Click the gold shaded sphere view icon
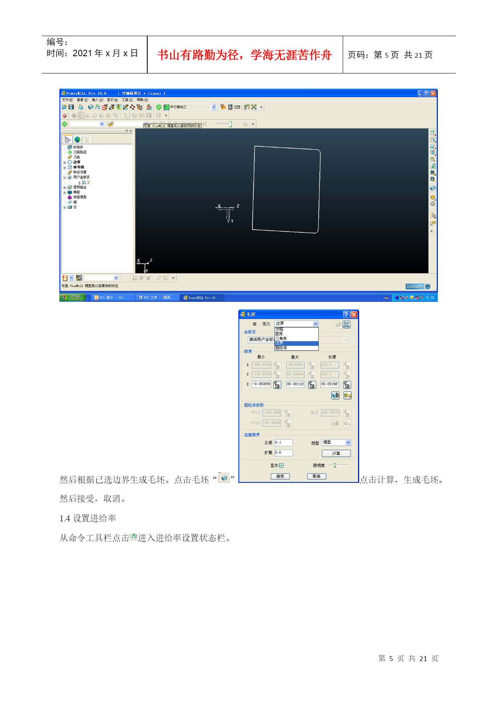The width and height of the screenshot is (498, 704). (433, 197)
